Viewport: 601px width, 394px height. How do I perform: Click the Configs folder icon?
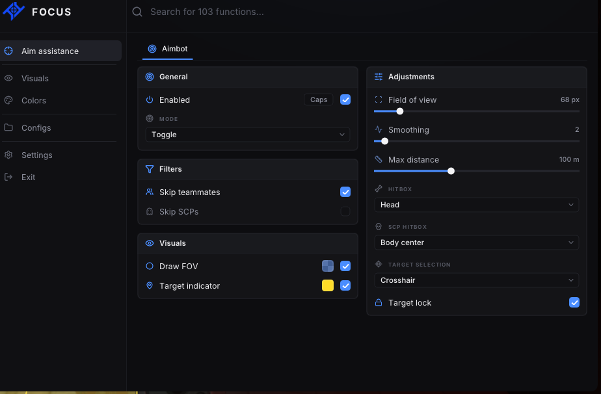8,127
